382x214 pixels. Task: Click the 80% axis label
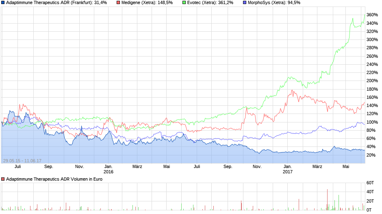click(x=371, y=130)
